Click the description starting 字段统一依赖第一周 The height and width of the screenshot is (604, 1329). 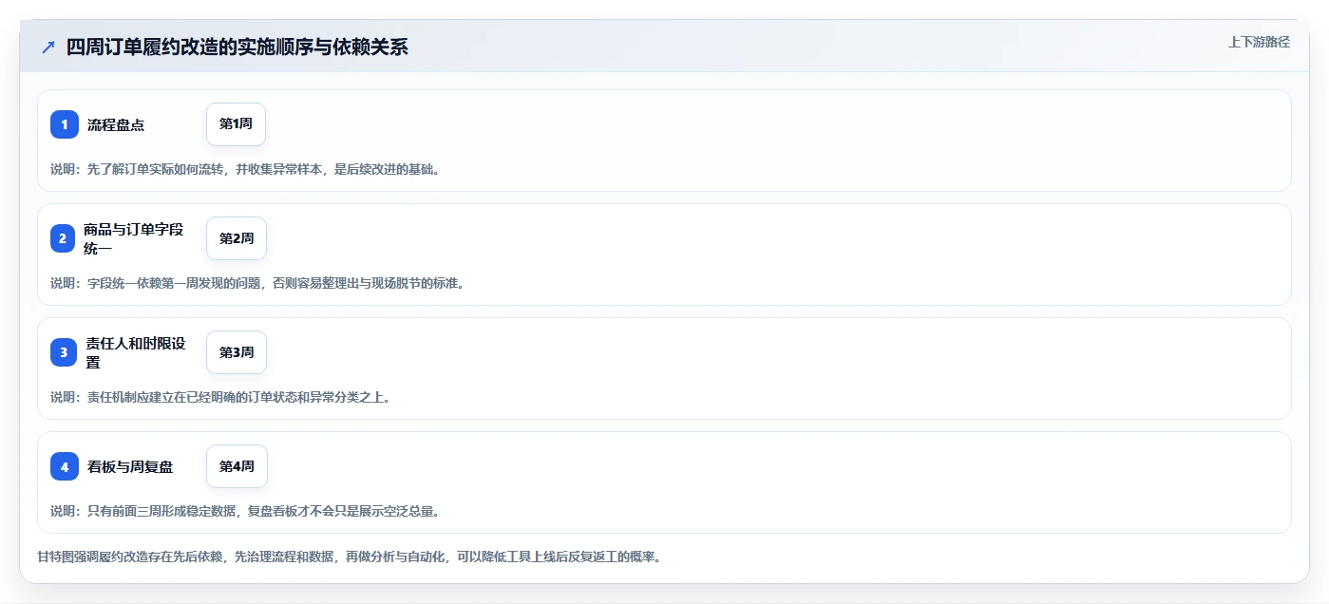[257, 283]
